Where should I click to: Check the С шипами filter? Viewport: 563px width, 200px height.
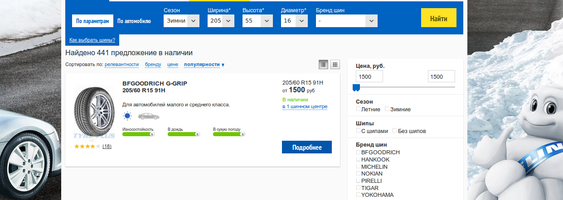coord(359,131)
